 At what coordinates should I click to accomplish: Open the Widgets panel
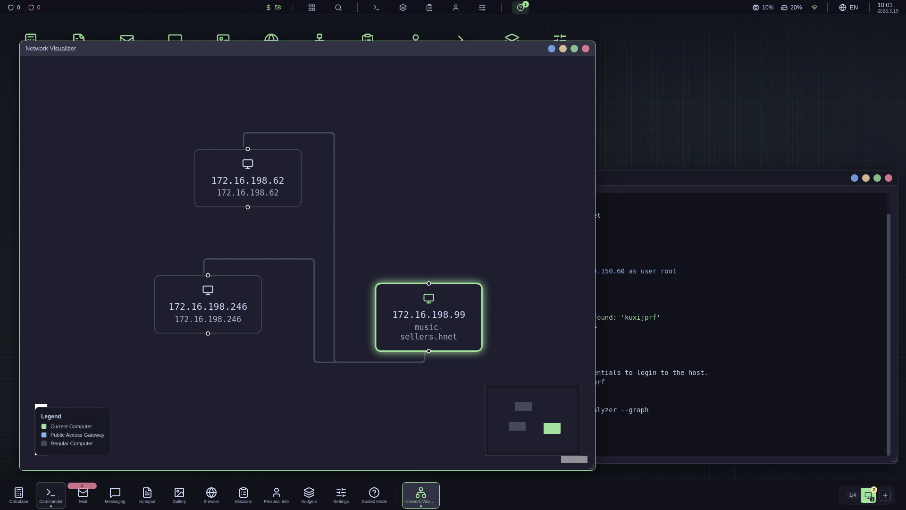pos(309,494)
